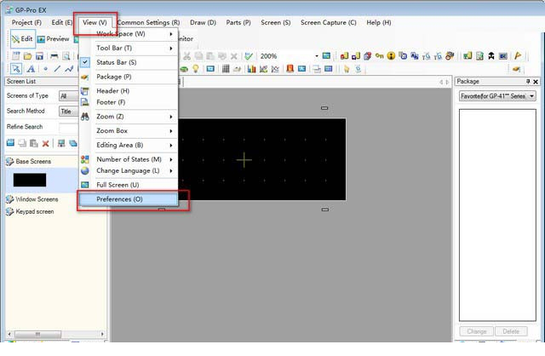Click the black editing canvas area

pyautogui.click(x=262, y=159)
